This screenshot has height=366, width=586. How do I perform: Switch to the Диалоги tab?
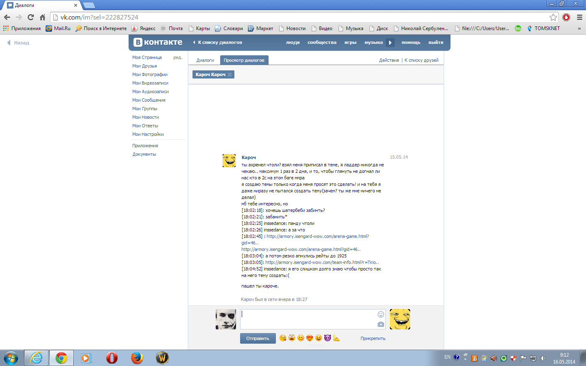tap(205, 60)
